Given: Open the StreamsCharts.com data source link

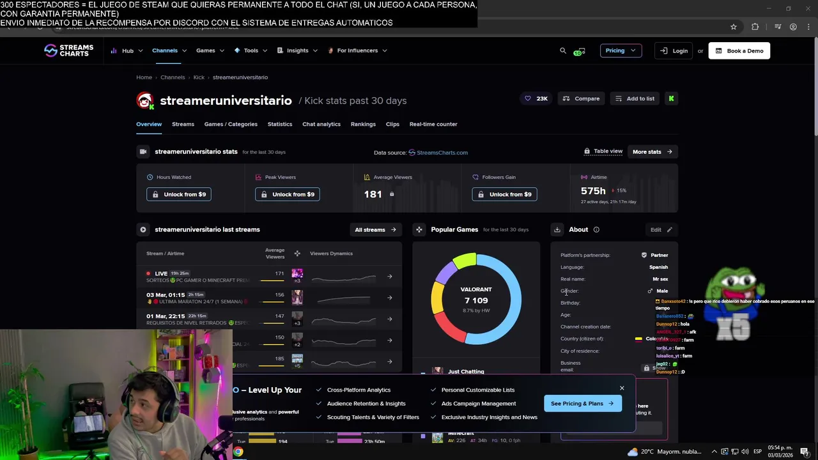Looking at the screenshot, I should 438,153.
